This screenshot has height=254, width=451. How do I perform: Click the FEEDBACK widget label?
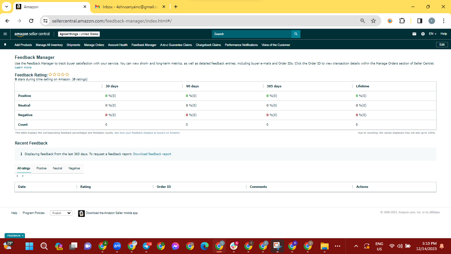14,236
